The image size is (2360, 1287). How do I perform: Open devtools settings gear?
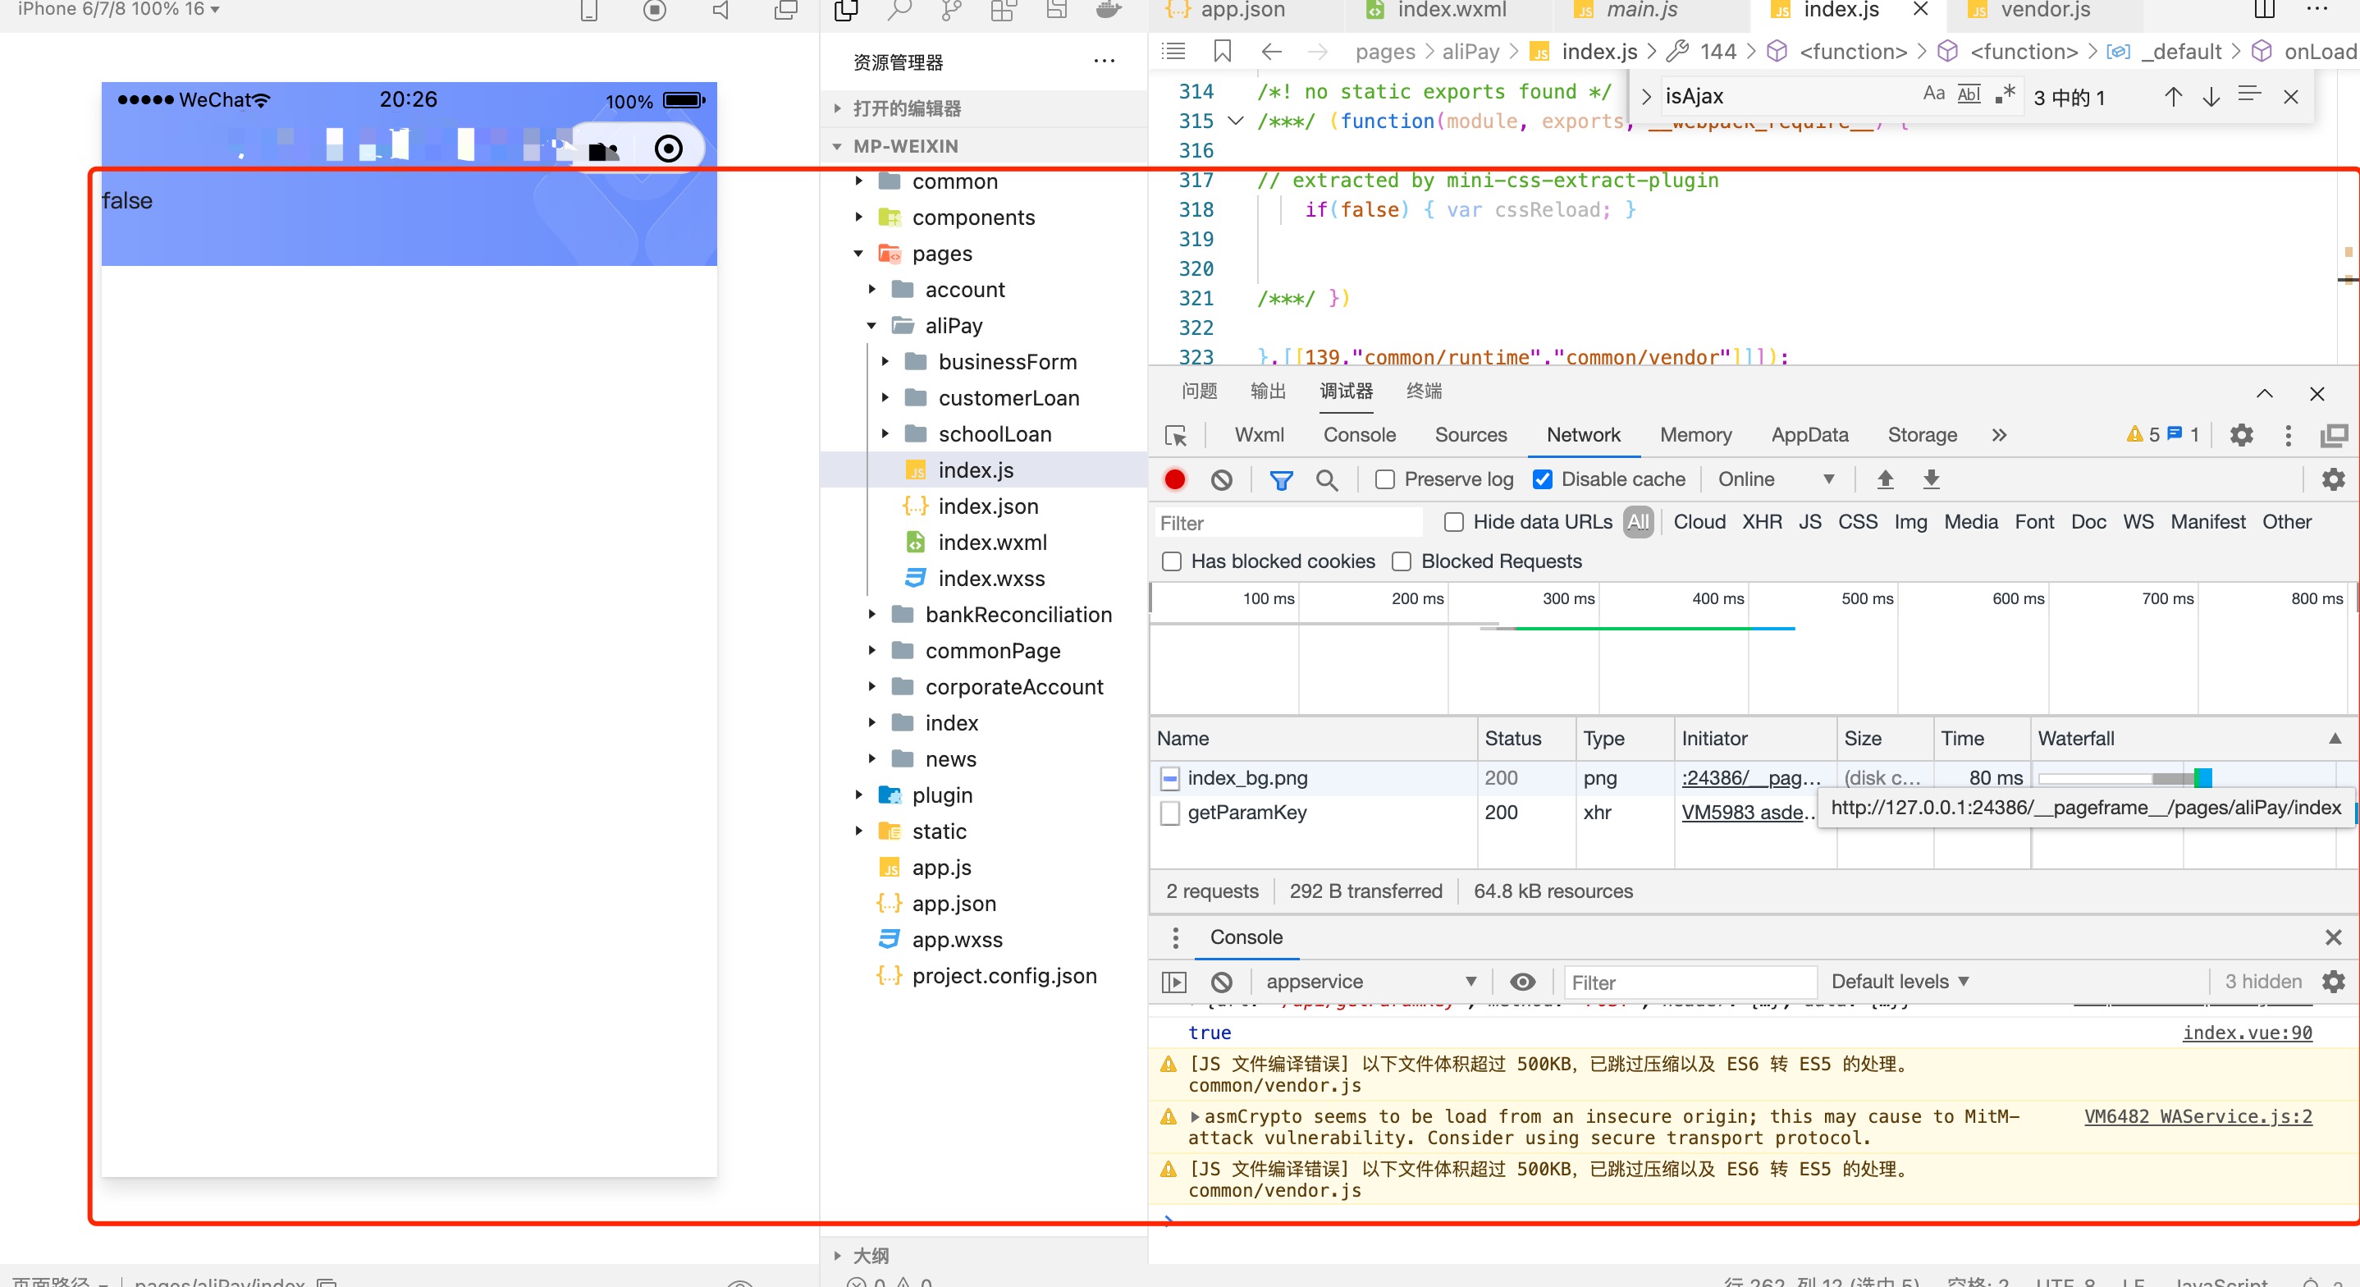2241,435
